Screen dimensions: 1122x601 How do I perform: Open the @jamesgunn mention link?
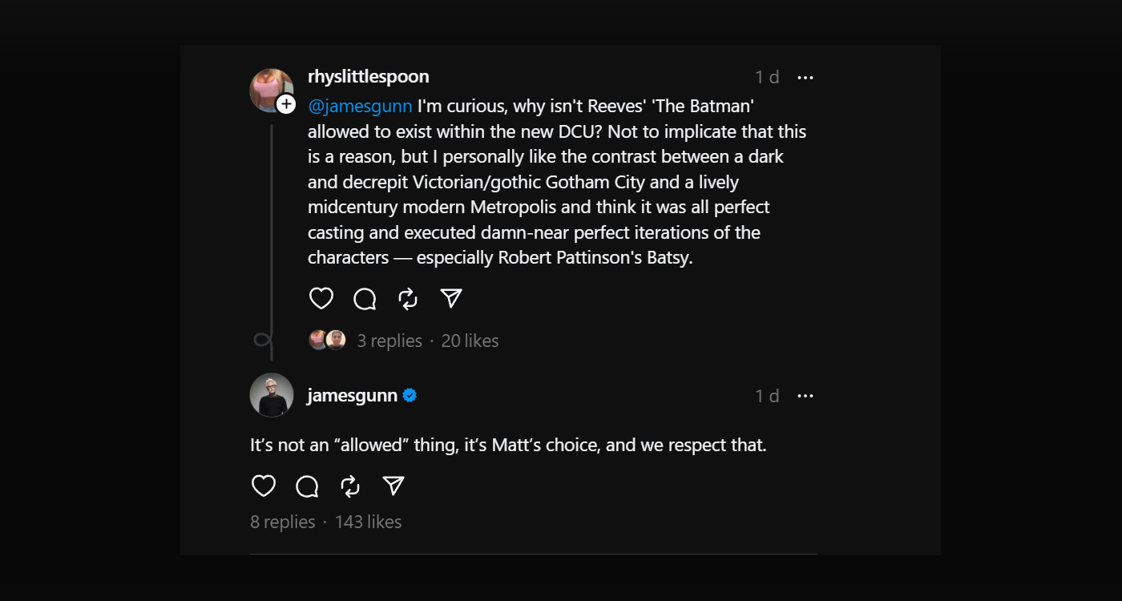click(360, 107)
